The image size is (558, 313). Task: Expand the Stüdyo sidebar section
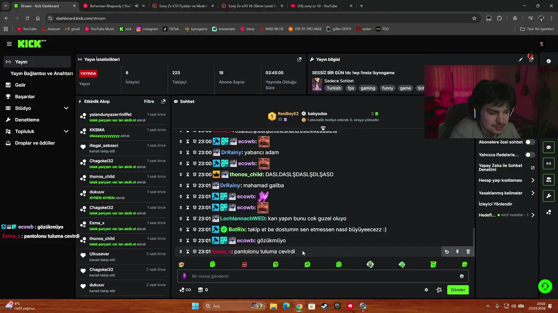tap(66, 108)
